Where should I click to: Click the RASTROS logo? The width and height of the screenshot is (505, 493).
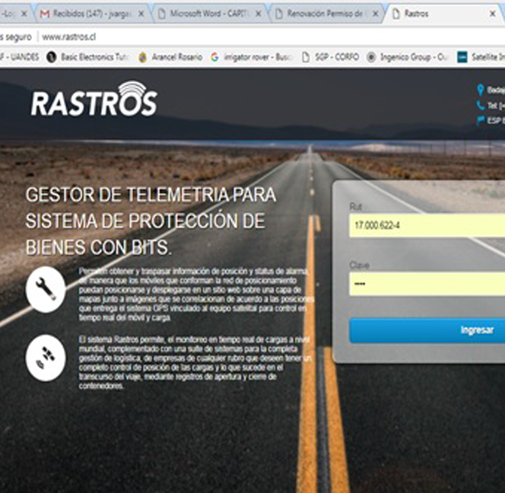pos(94,99)
